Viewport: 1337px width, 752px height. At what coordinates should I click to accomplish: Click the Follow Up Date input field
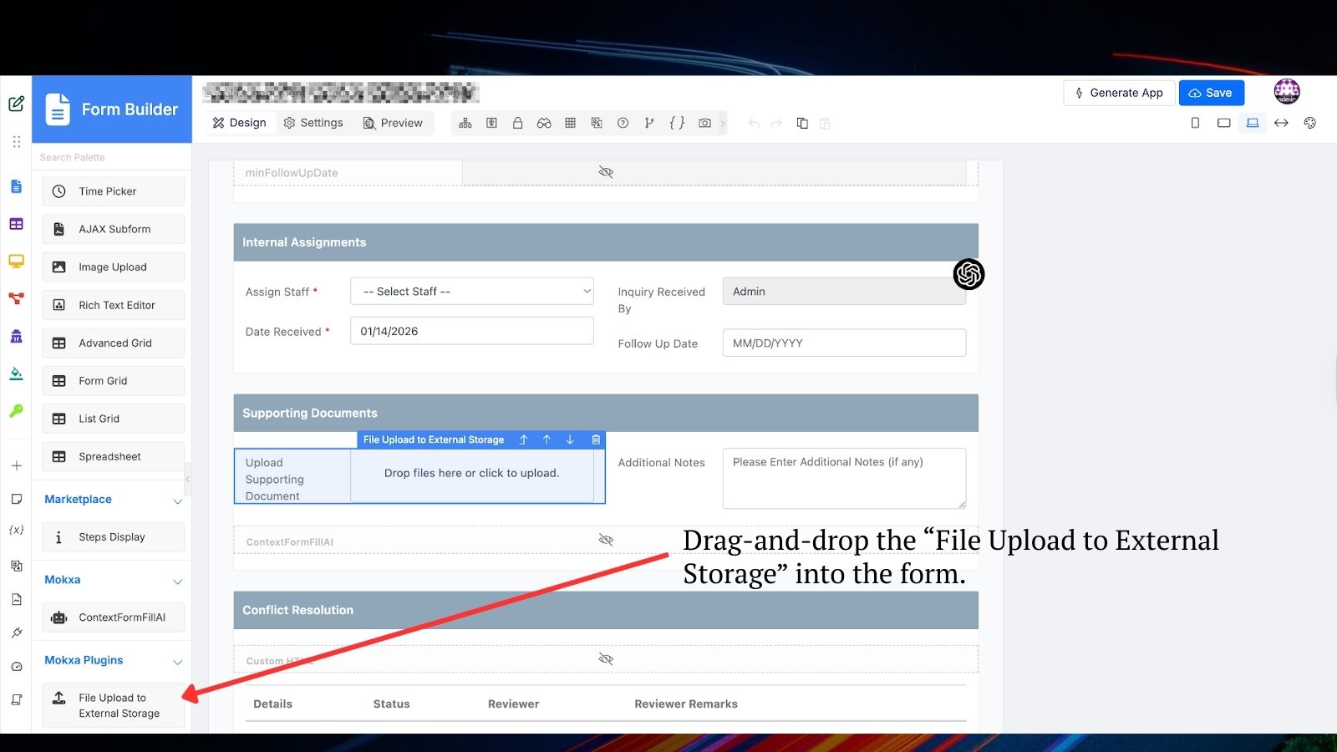844,343
